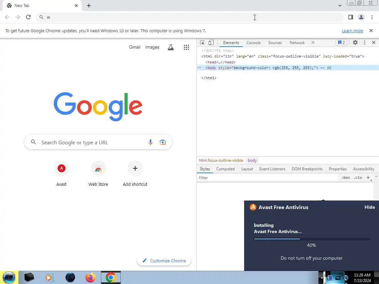Screen dimensions: 379x284
Task: Click the taskbar clock
Action: click(362, 278)
